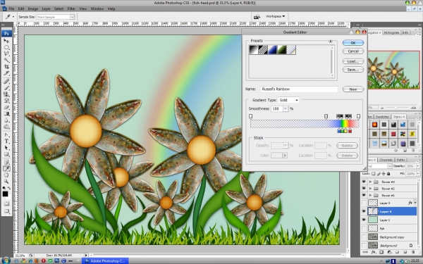
Task: Select the Path Selection tool
Action: click(x=6, y=148)
